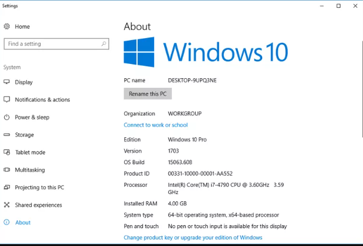The image size is (363, 246).
Task: Open Change product key or upgrade link
Action: tap(193, 238)
